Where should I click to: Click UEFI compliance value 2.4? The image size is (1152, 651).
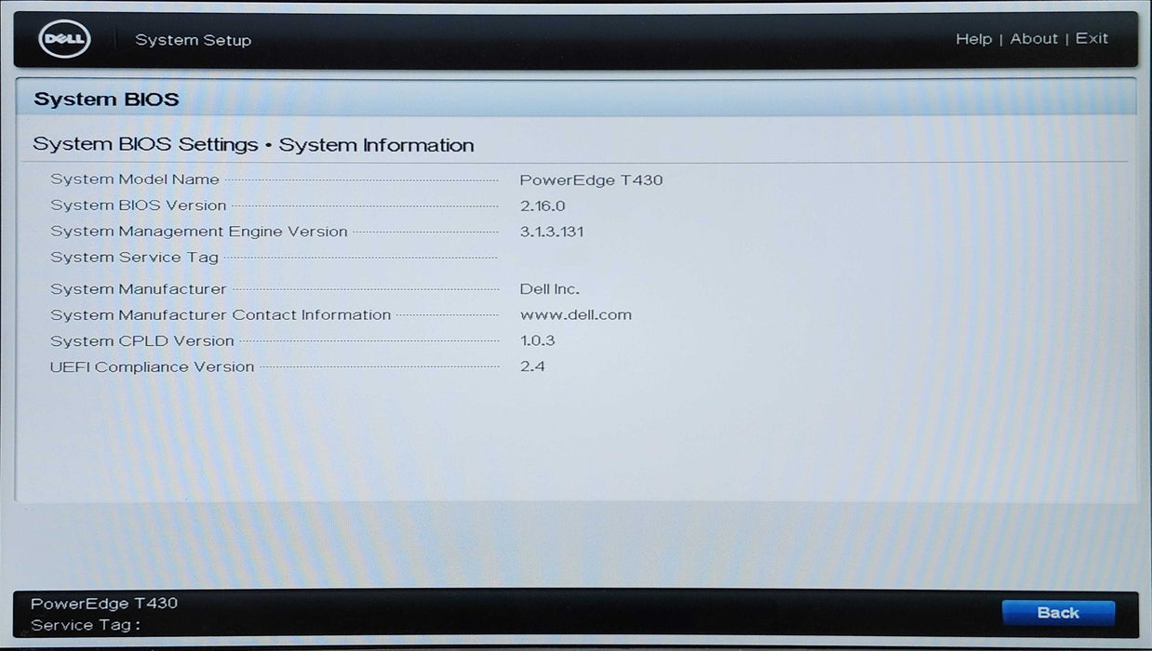pos(533,366)
